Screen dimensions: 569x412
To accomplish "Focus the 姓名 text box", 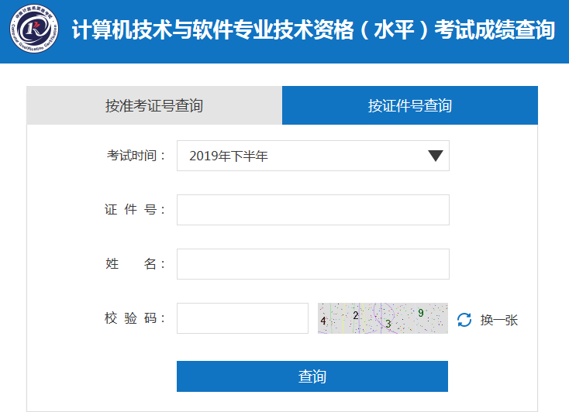I will click(x=313, y=264).
